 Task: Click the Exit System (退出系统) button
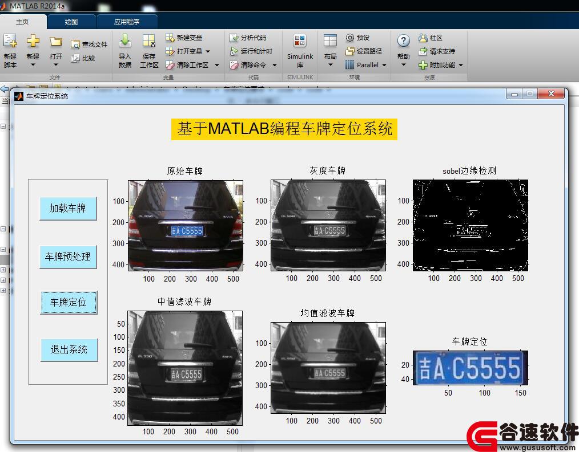[x=69, y=349]
